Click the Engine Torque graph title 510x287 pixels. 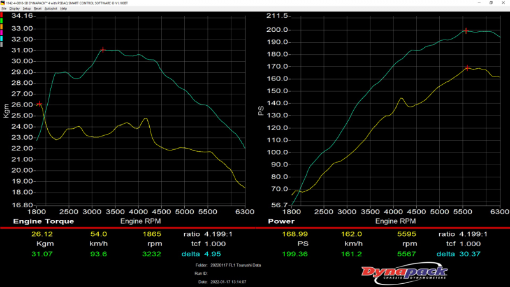44,222
